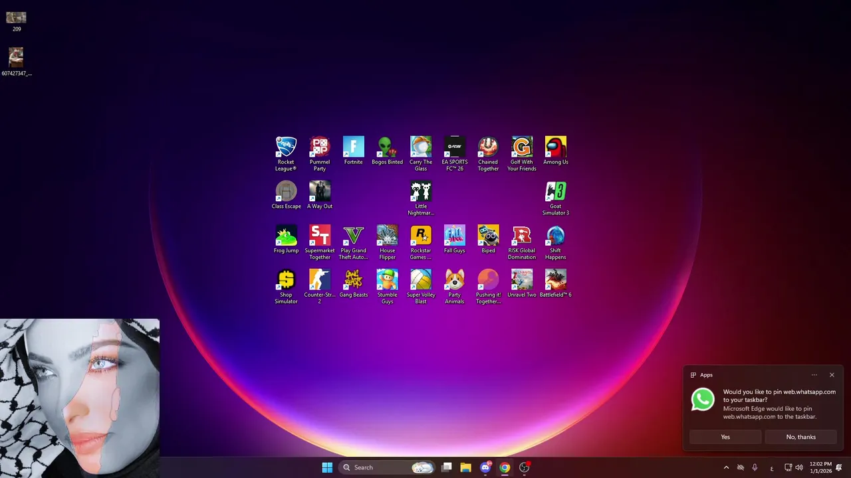Select Chained Together desktop icon
The height and width of the screenshot is (478, 851).
point(488,153)
